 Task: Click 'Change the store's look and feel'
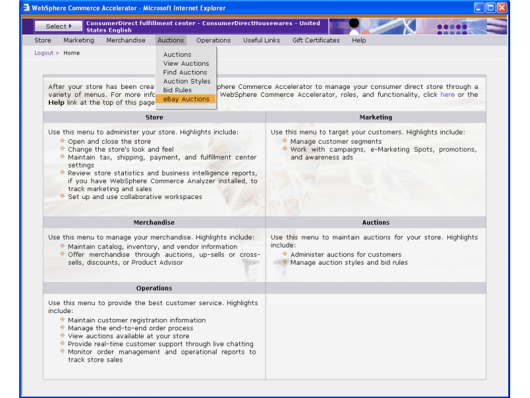[x=121, y=149]
